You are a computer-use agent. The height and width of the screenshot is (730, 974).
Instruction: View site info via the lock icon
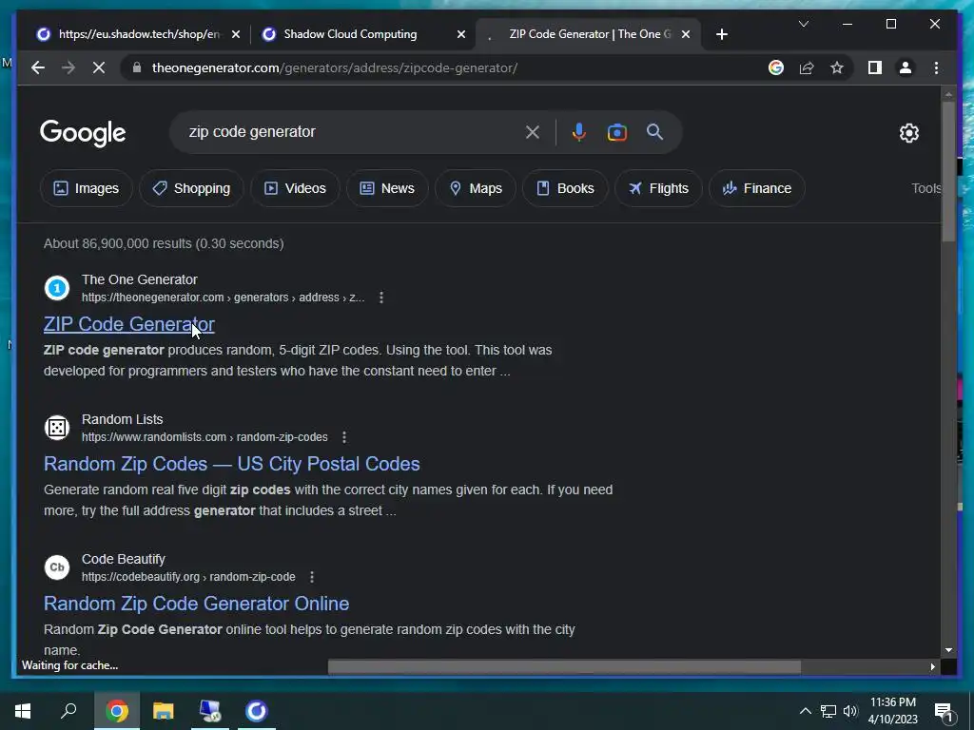(137, 67)
